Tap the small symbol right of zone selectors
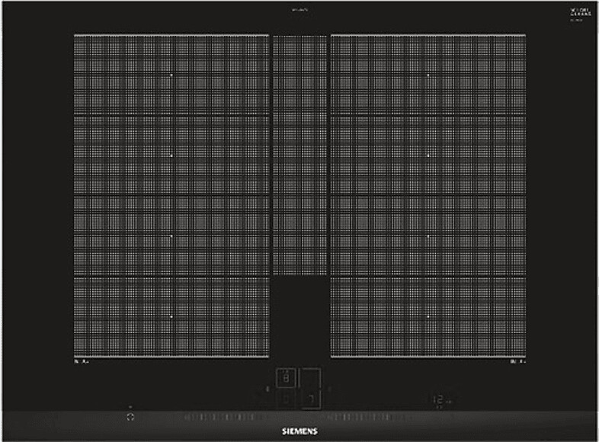599x442 pixels. (329, 389)
